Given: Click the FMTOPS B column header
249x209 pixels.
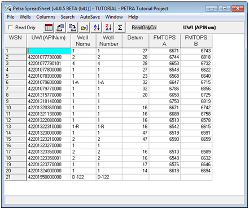Looking at the screenshot, I should pos(196,41).
